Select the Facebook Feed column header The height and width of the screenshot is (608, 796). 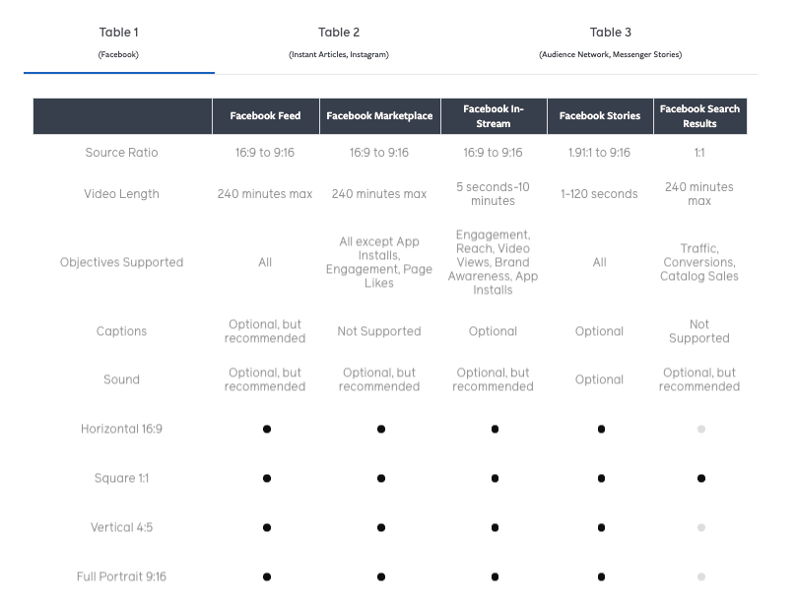[x=266, y=116]
